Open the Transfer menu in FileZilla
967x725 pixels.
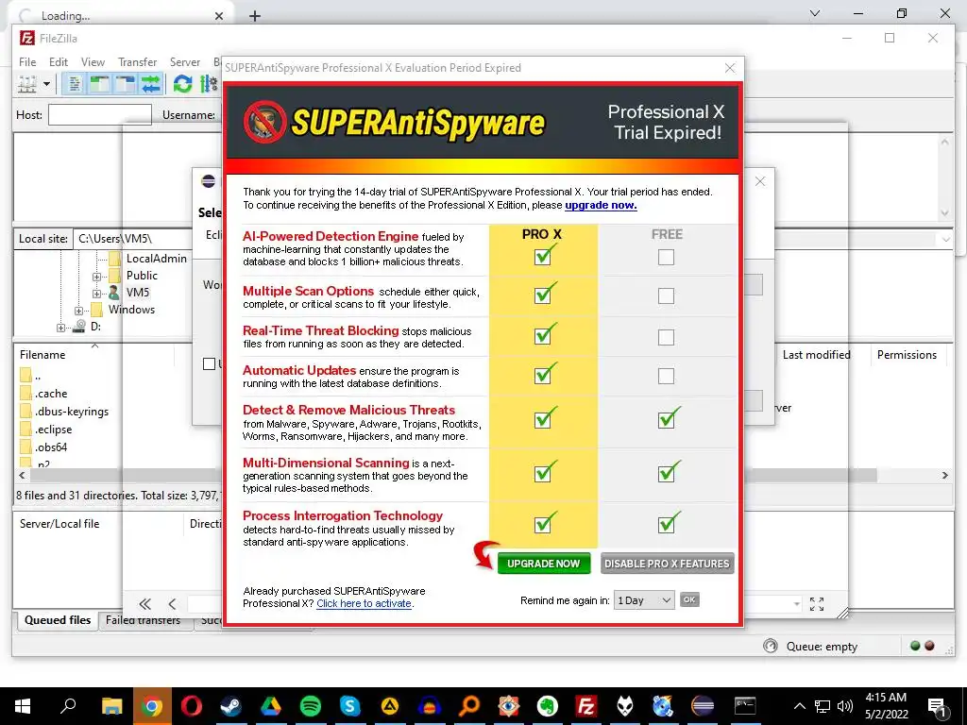point(138,62)
